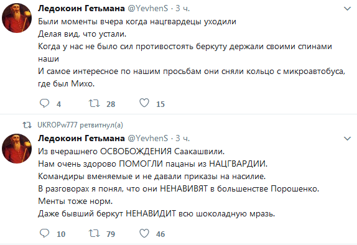Screen dimensions: 357x245
Task: Open first tweet author's avatar picture
Action: point(17,18)
